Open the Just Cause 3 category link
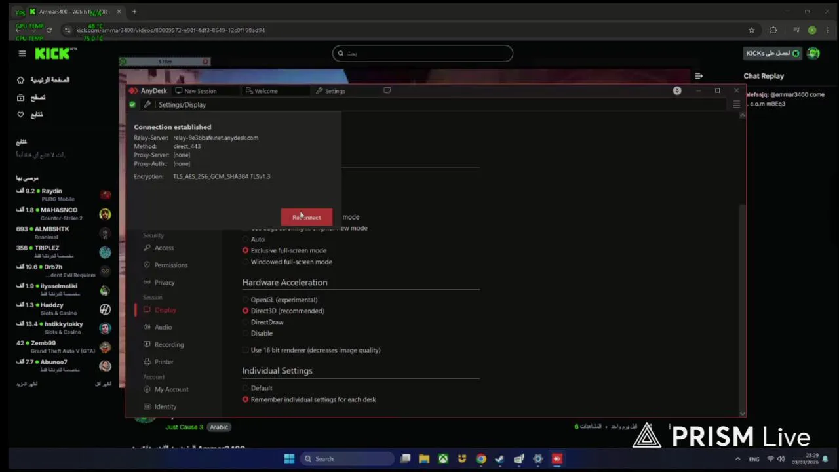 coord(184,427)
